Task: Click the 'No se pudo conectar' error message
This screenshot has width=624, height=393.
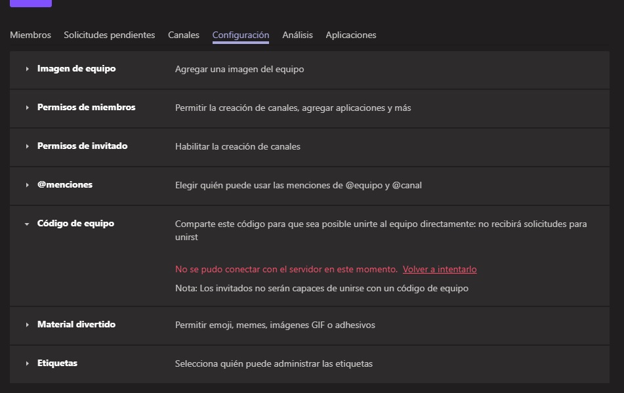Action: click(286, 269)
